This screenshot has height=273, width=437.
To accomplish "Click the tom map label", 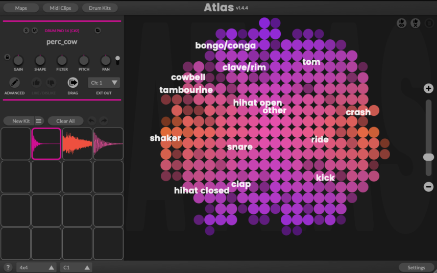I will tap(311, 62).
